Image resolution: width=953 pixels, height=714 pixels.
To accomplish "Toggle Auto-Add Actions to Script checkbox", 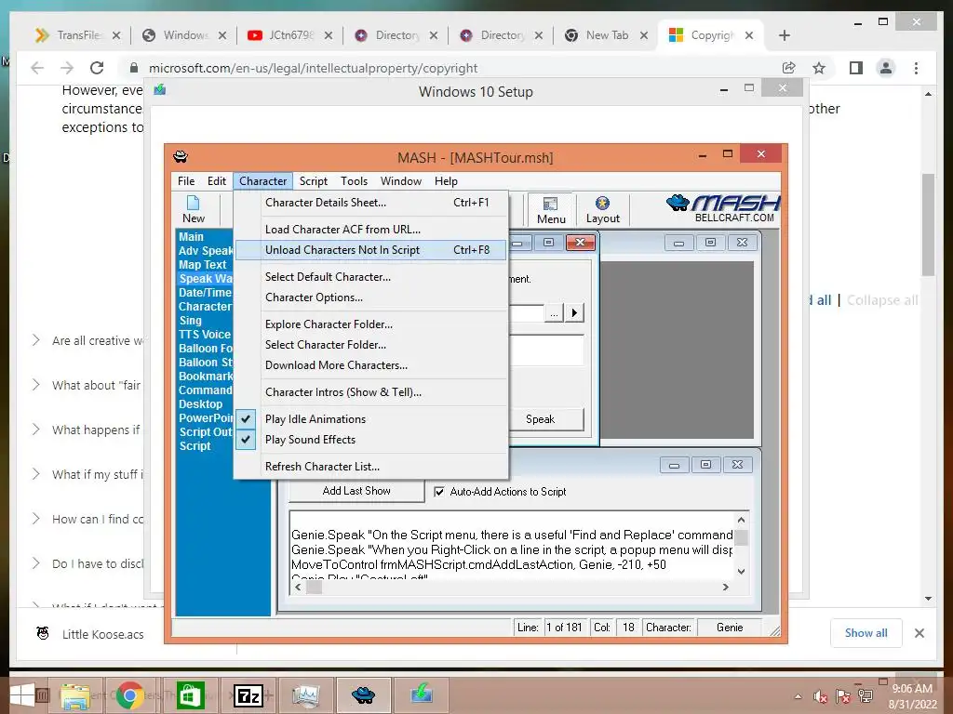I will [x=439, y=492].
